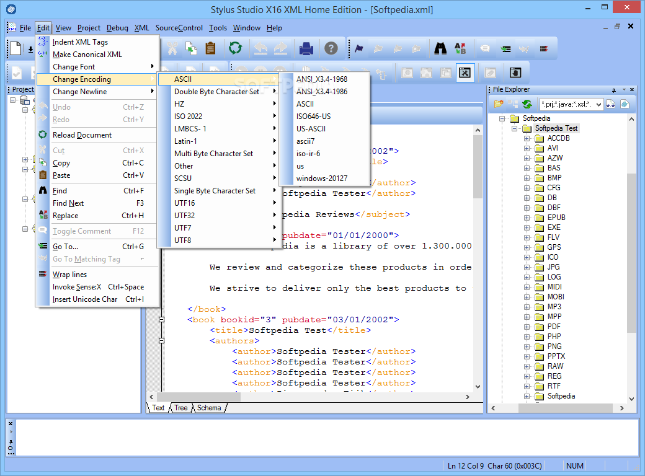Viewport: 645px width, 476px height.
Task: Open the Change Newline submenu
Action: (97, 92)
